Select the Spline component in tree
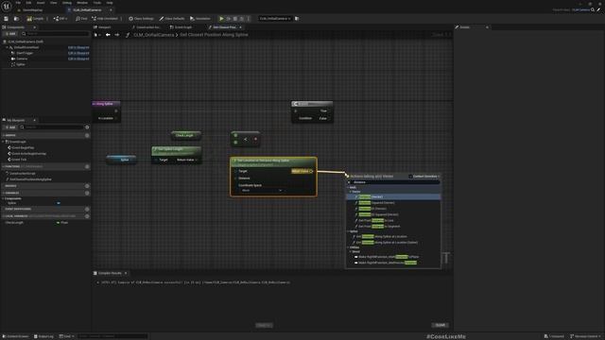This screenshot has height=340, width=605. (x=21, y=64)
